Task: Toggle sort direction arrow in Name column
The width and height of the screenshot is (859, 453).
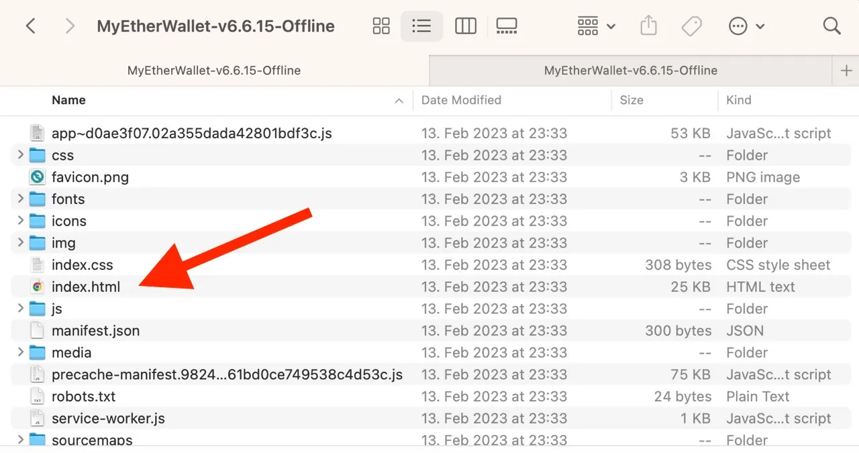Action: [x=399, y=101]
